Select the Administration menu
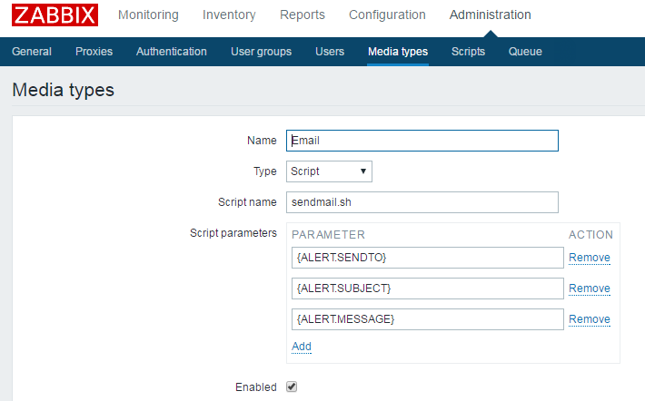 [x=490, y=15]
